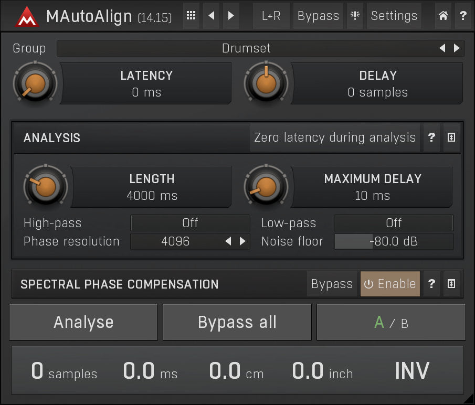475x405 pixels.
Task: Click the MeldaProduction logo icon
Action: click(27, 16)
